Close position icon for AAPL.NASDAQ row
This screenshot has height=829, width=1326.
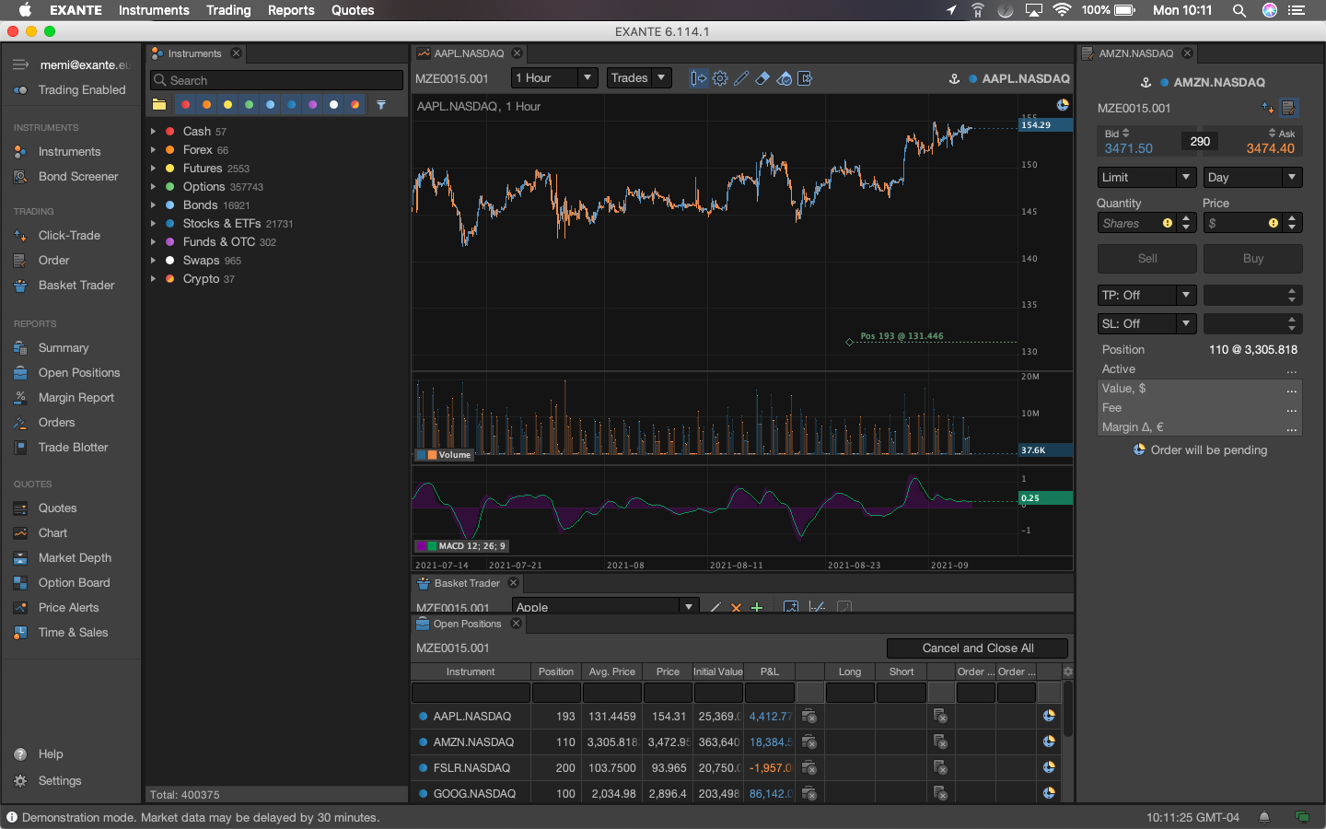pyautogui.click(x=808, y=716)
